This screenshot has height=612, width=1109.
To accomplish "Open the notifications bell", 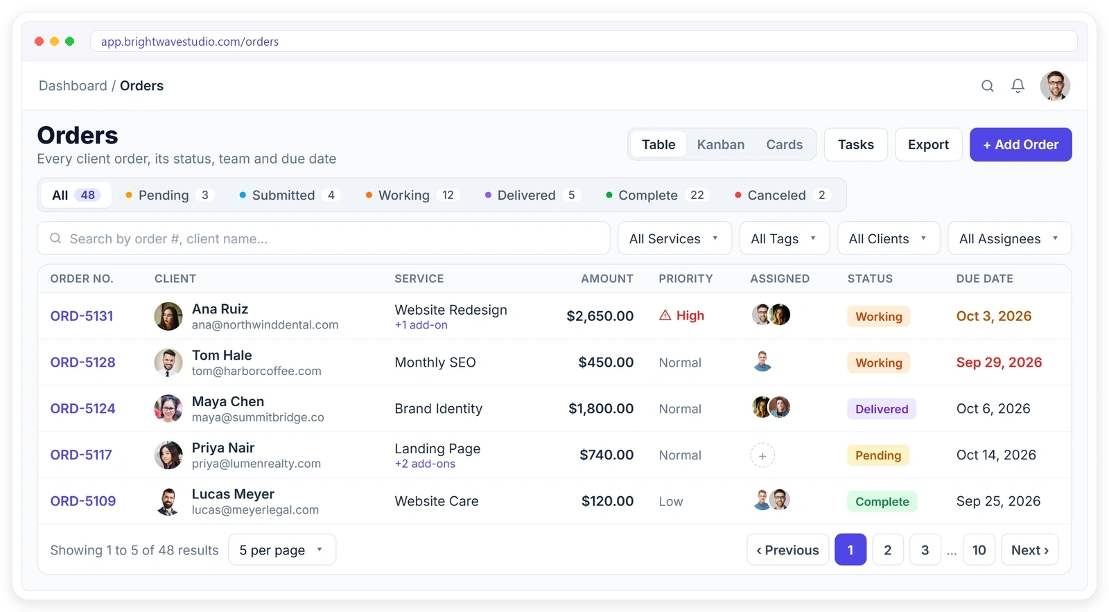I will (1018, 86).
